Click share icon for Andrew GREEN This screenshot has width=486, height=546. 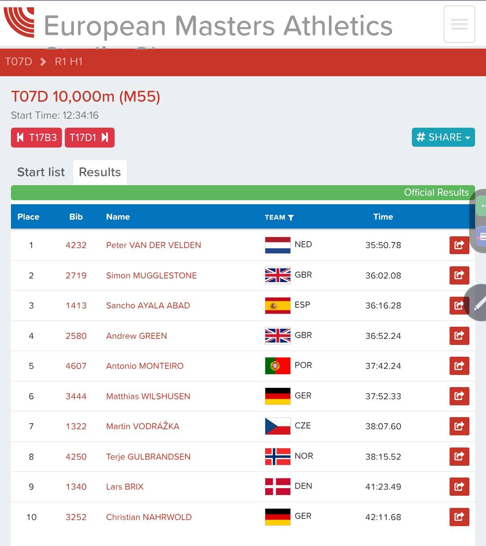coord(459,336)
